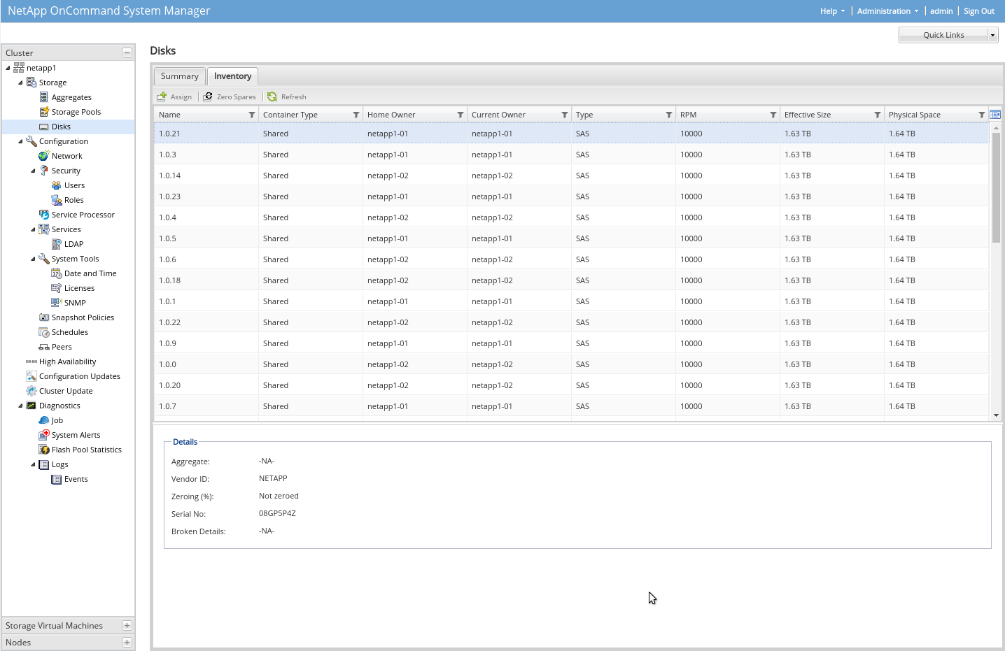This screenshot has width=1005, height=651.
Task: Collapse the System Tools tree node
Action: pyautogui.click(x=33, y=259)
